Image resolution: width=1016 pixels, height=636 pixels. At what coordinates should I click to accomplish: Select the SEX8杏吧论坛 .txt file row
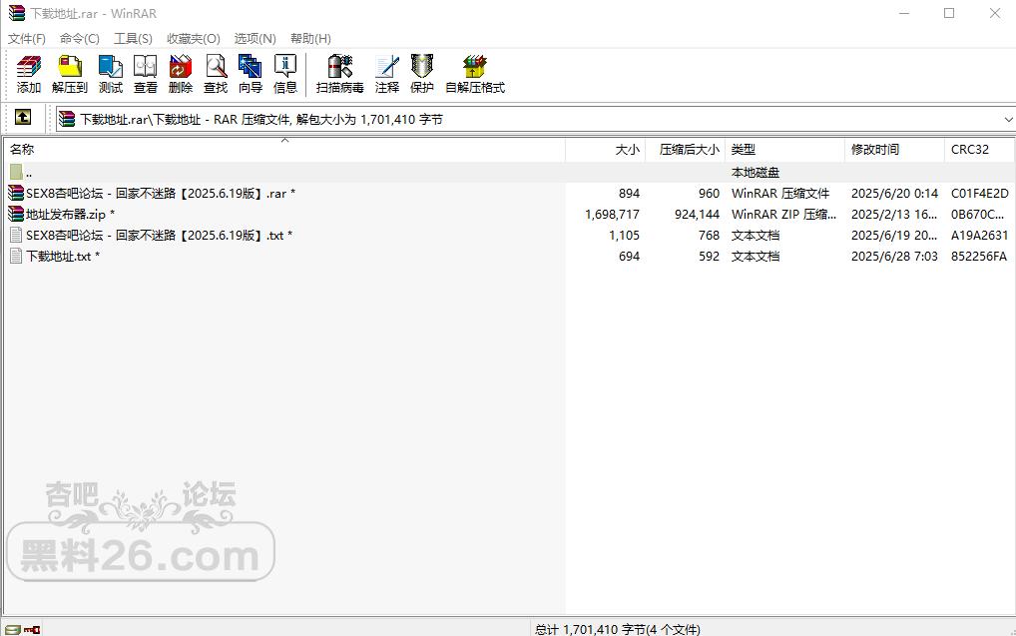(509, 236)
